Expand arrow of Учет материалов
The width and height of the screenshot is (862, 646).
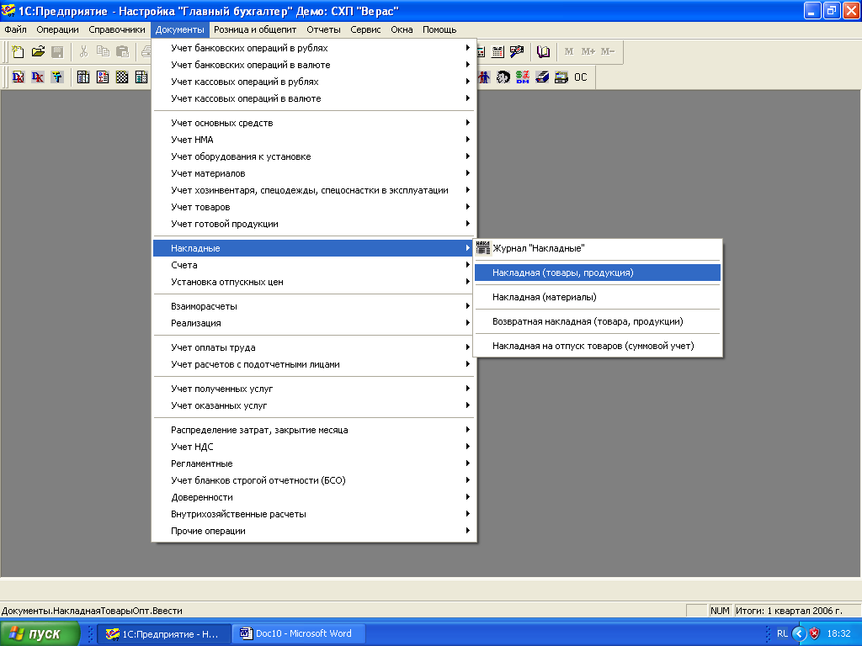coord(468,173)
